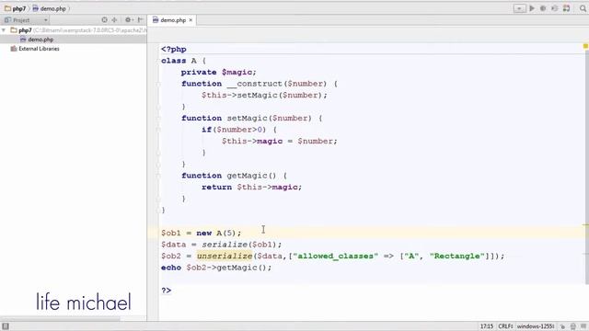Click the read-only lock icon in status bar
Viewport: 589px width, 331px height.
563,326
